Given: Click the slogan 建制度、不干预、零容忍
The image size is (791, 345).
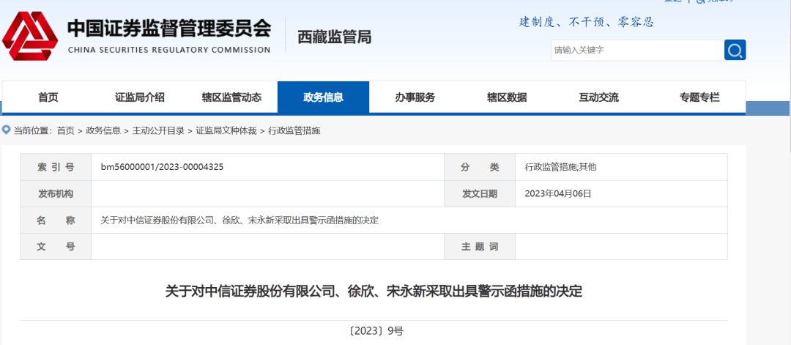Looking at the screenshot, I should point(587,22).
